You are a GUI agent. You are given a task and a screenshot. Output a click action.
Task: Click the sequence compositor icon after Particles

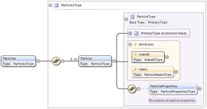tap(56, 61)
